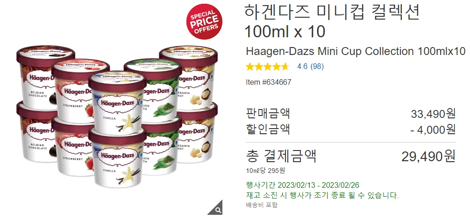Click the promotion period date text
Viewport: 470px width, 219px height.
coord(302,185)
